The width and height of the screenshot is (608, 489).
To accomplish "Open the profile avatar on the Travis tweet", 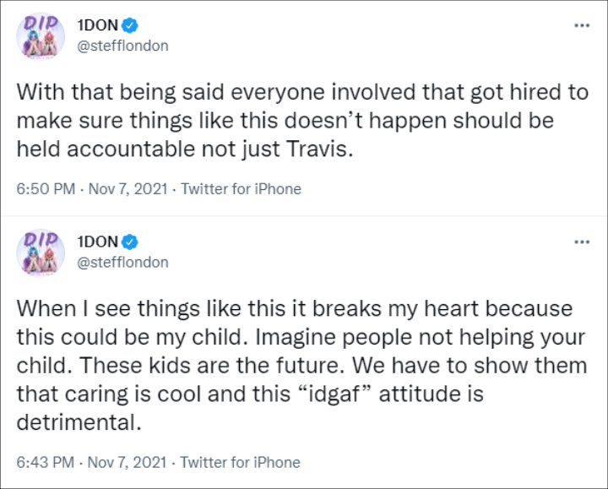I will (x=41, y=35).
